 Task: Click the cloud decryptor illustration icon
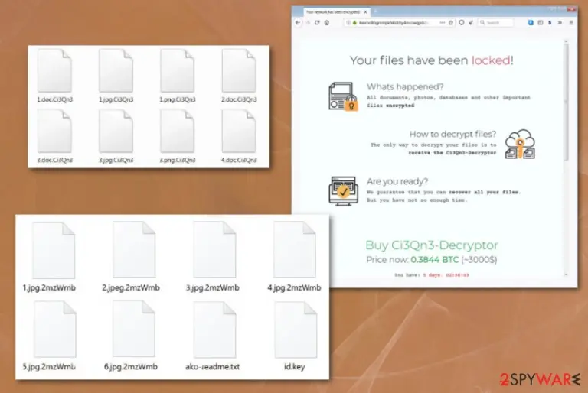click(520, 144)
